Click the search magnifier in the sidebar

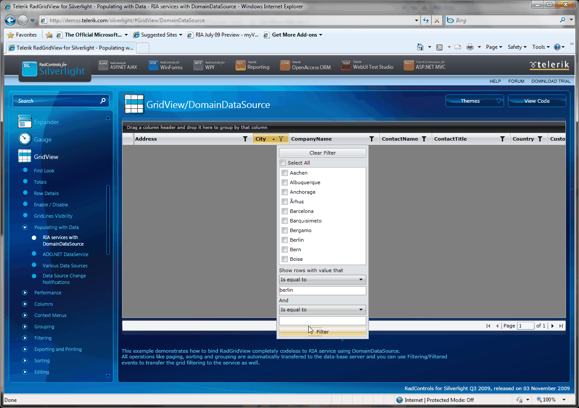pos(103,101)
